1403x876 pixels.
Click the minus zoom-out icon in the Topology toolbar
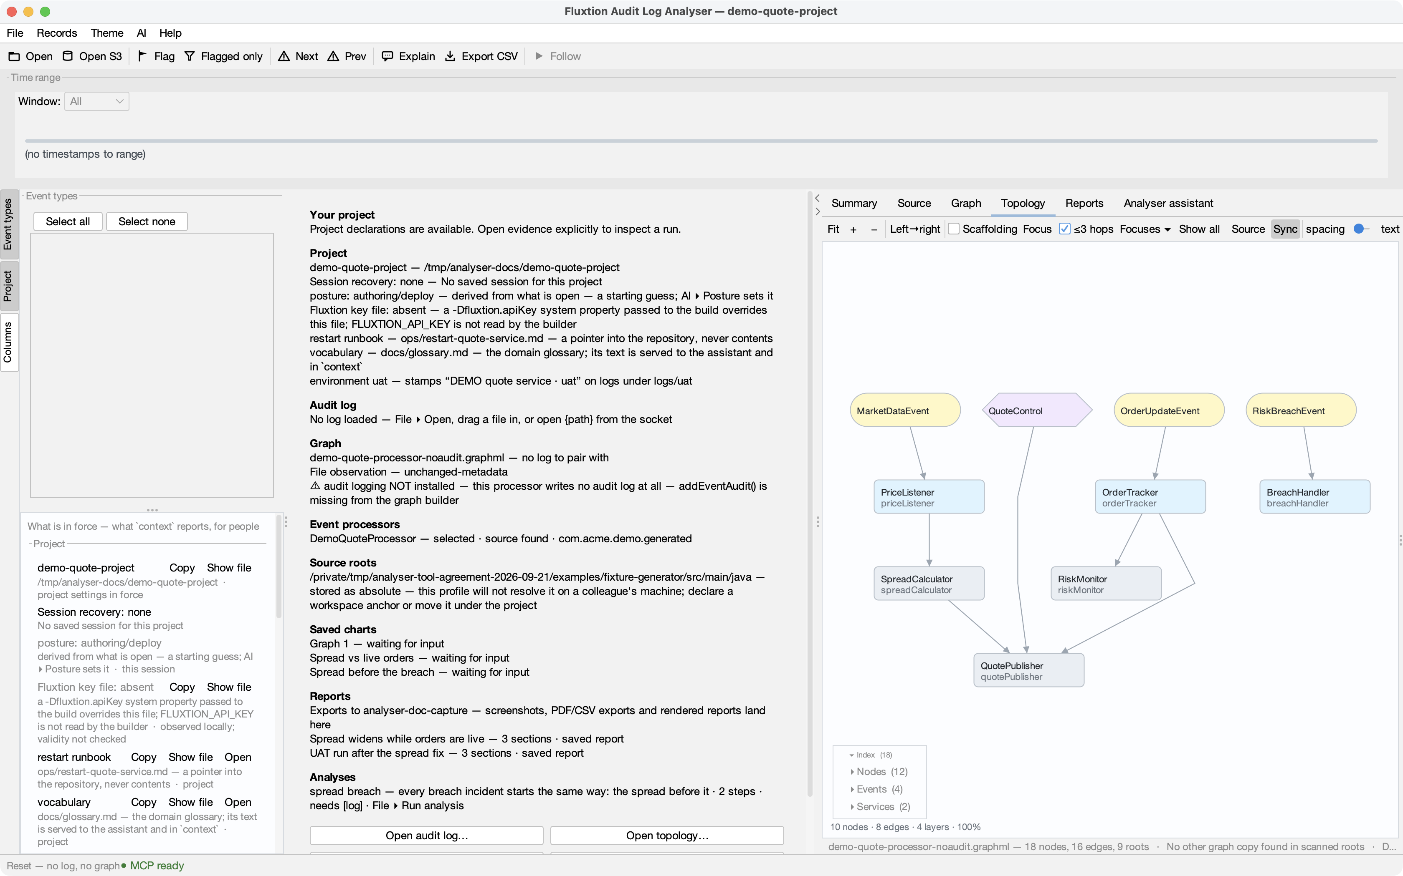[x=874, y=229]
